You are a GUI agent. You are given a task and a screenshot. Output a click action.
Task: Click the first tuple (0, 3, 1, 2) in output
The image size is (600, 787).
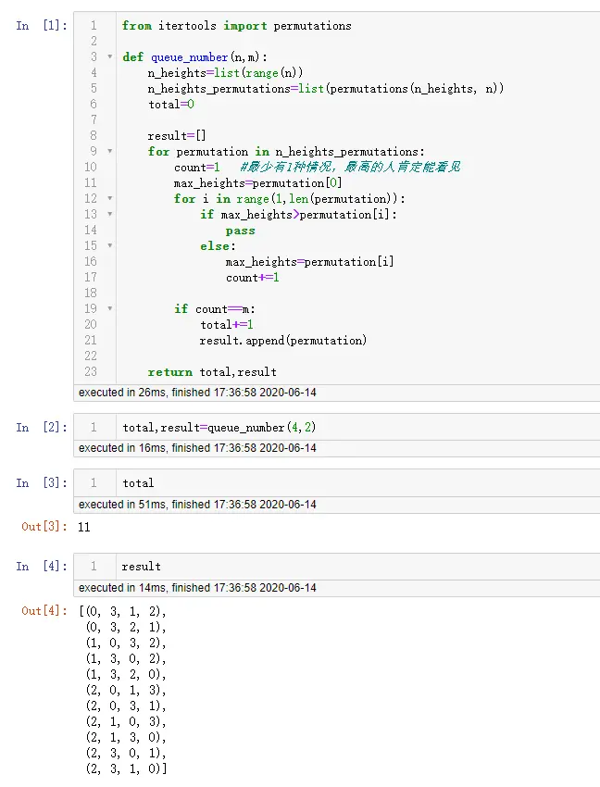click(x=123, y=612)
